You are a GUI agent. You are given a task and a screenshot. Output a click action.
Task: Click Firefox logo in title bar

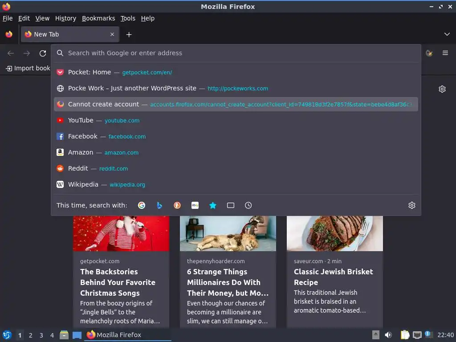[6, 6]
